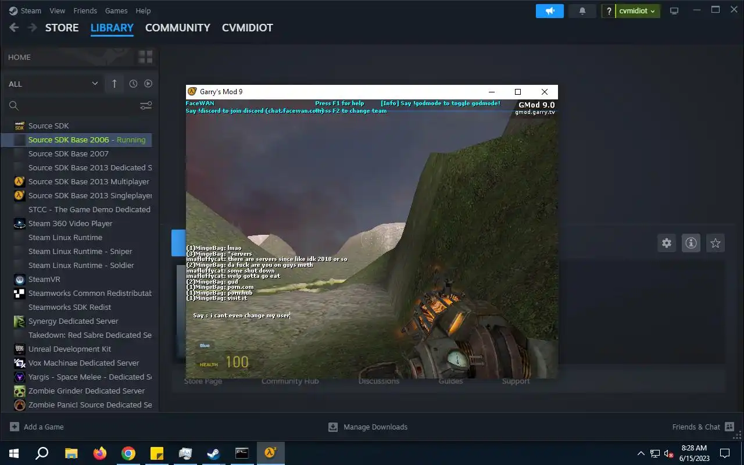Open the Games menu
Image resolution: width=744 pixels, height=465 pixels.
[x=116, y=10]
